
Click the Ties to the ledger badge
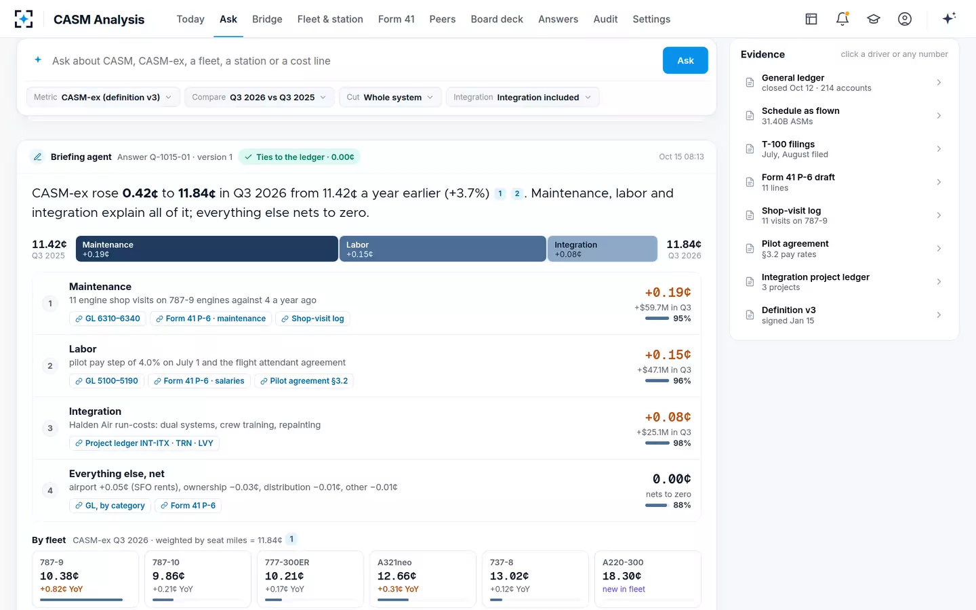click(299, 157)
